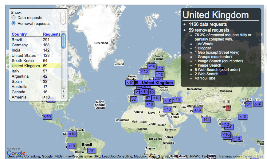Click the <10 marker over Norway
Screen dimensions: 267x159
[x=144, y=71]
